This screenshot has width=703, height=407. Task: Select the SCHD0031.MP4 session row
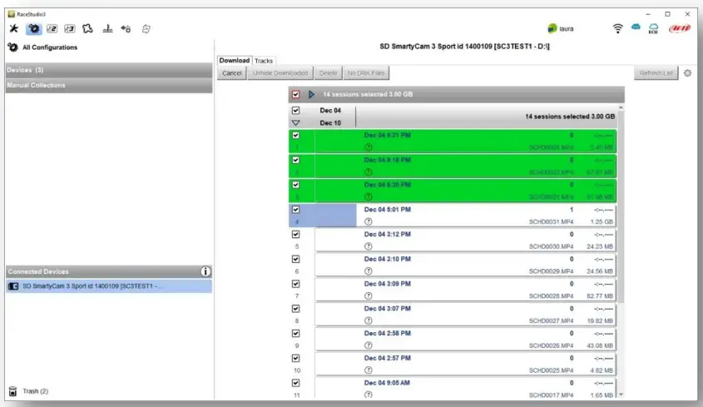point(453,216)
